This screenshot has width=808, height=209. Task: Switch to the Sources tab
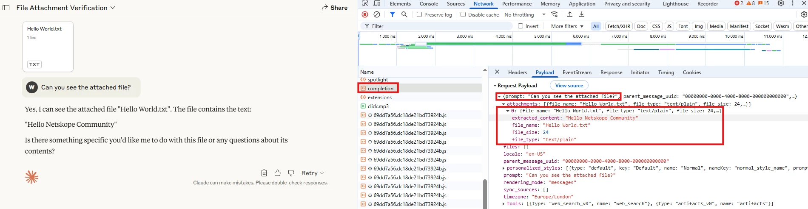(x=456, y=4)
